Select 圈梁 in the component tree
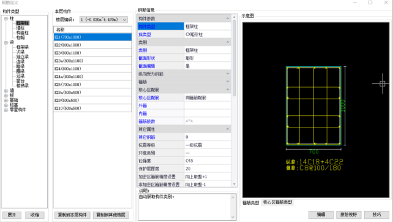The image size is (393, 222). coord(20,71)
